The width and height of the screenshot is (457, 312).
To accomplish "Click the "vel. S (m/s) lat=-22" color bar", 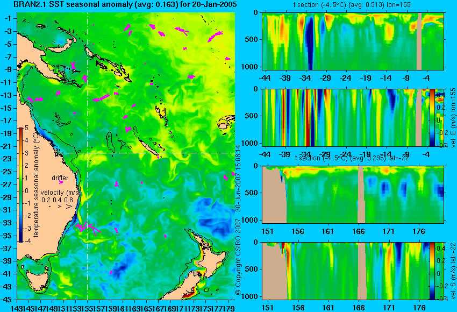I will coord(432,271).
